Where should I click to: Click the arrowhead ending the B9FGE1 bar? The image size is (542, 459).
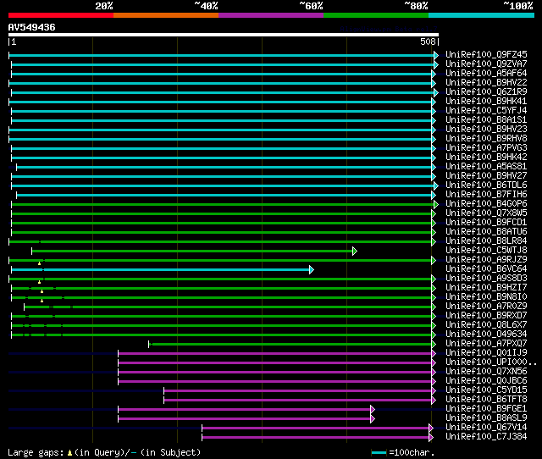(x=373, y=410)
